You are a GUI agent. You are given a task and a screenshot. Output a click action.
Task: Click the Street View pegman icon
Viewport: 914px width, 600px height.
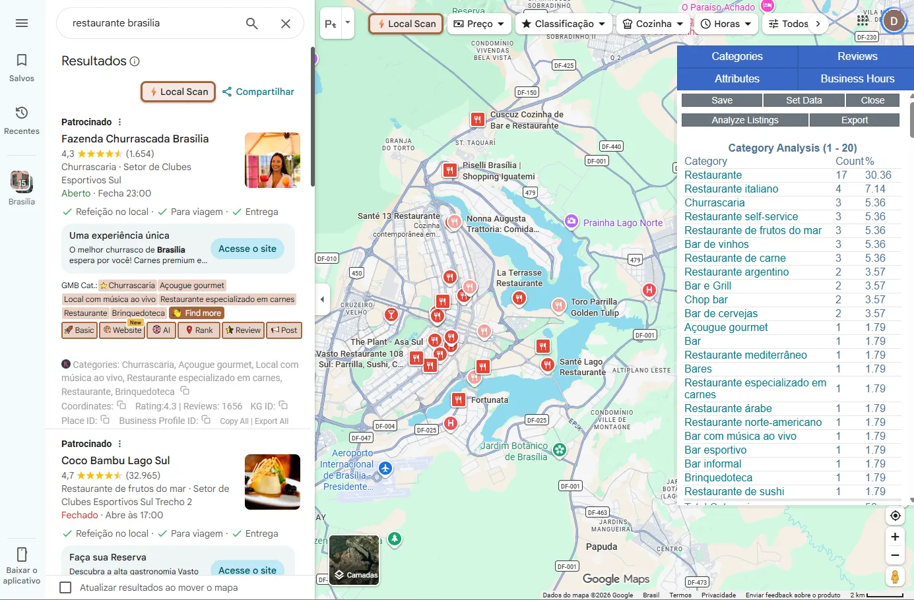click(x=895, y=577)
